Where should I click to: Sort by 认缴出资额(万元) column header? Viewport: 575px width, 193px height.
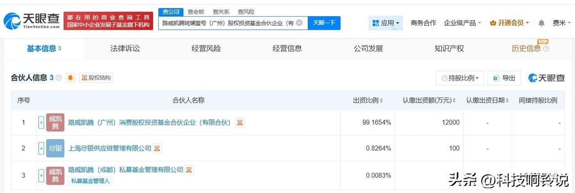429,100
